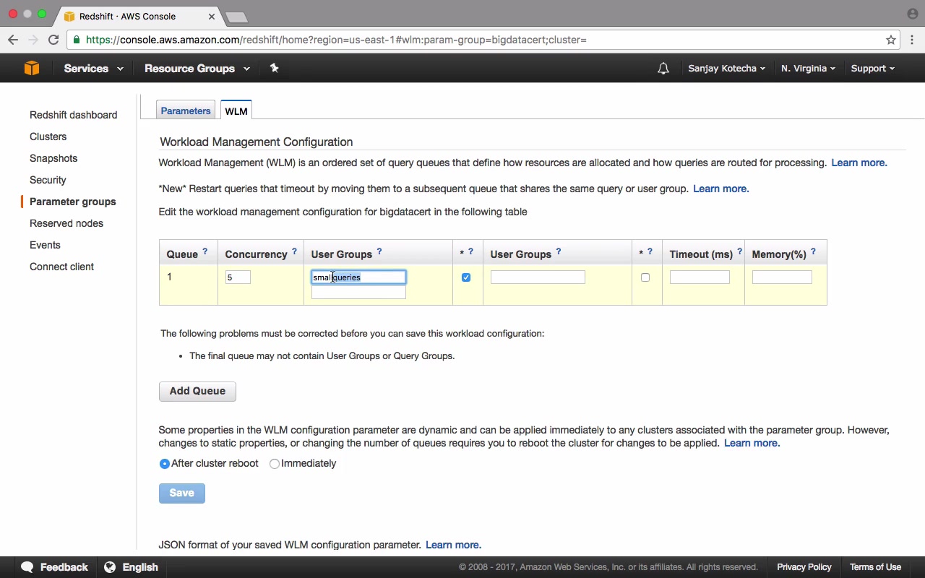Click the Timeout (ms) input field
The image size is (925, 578).
[700, 277]
